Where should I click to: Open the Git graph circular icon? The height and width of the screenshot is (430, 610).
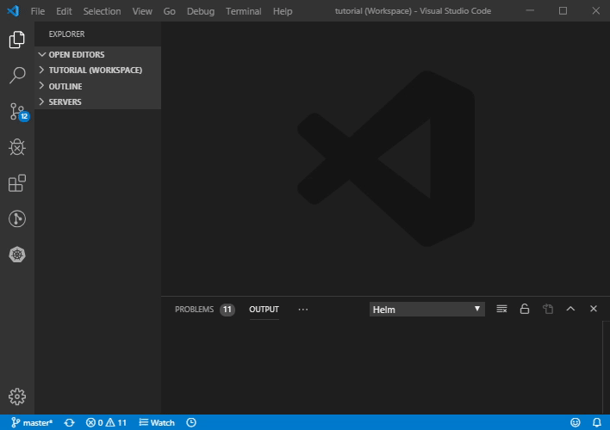[16, 218]
